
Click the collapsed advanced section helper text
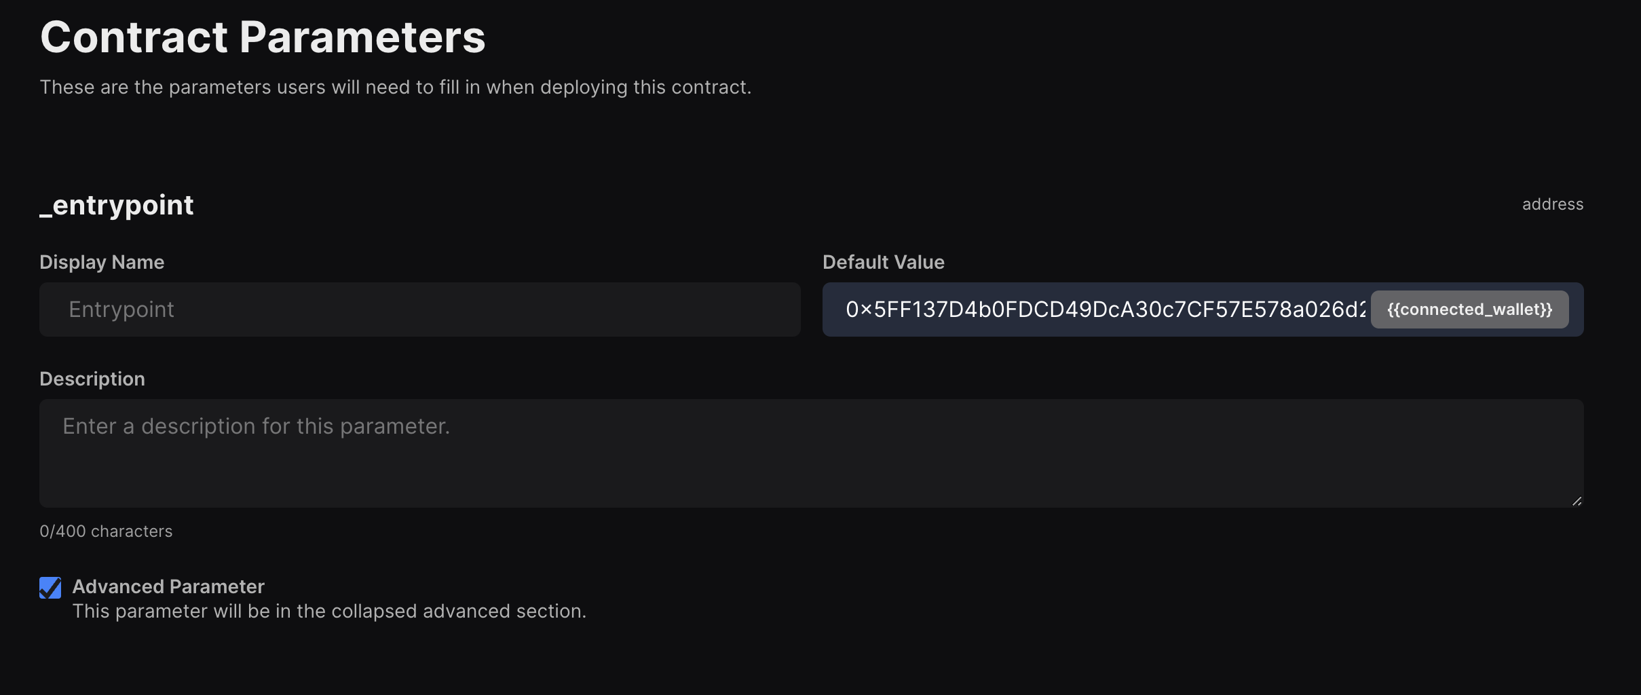click(x=329, y=611)
